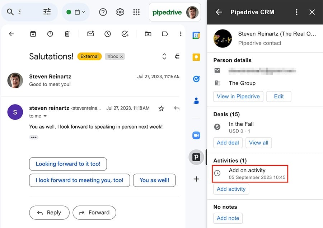Viewport: 323px width, 228px height.
Task: Add a note in the Pipedrive panel
Action: tap(228, 218)
